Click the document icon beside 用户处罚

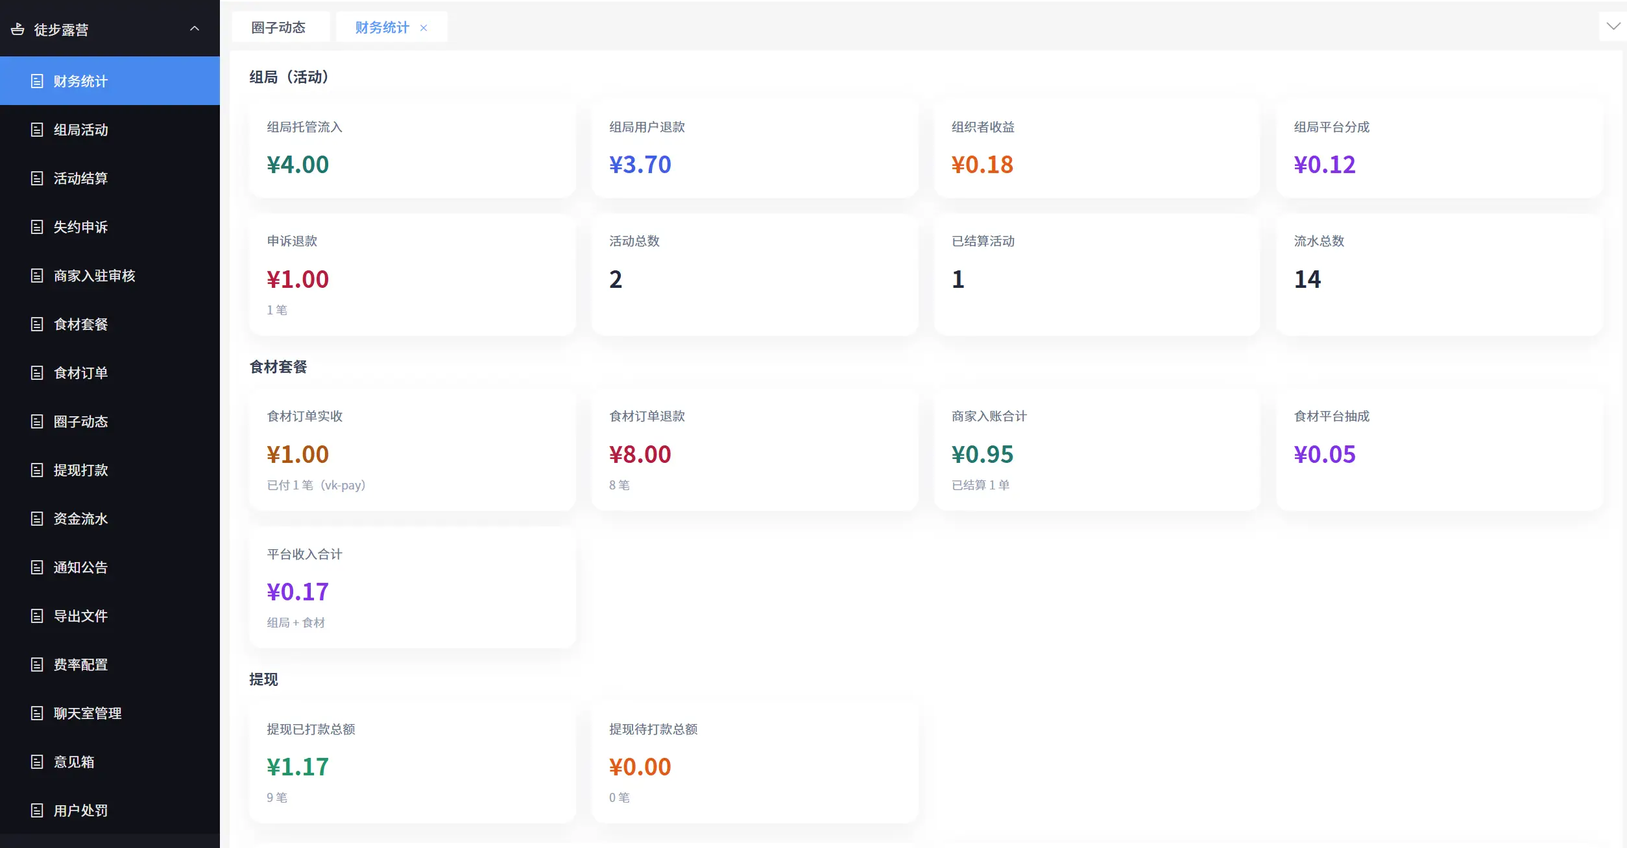coord(37,810)
